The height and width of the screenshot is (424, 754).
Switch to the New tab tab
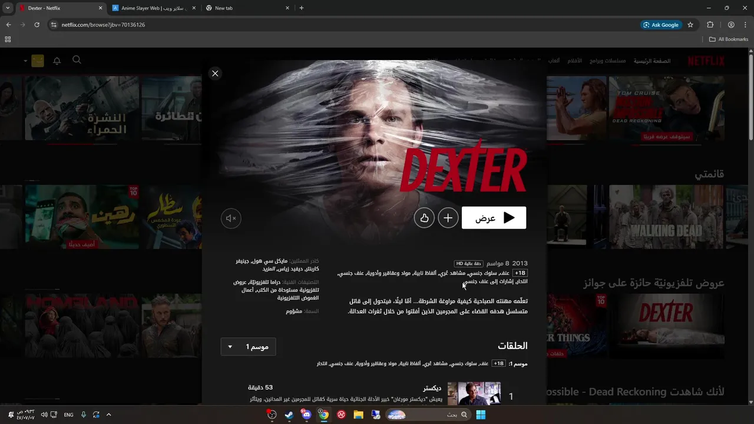tap(247, 8)
